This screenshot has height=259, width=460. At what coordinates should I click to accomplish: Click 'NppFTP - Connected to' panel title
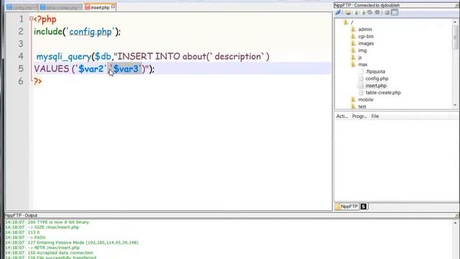[367, 5]
